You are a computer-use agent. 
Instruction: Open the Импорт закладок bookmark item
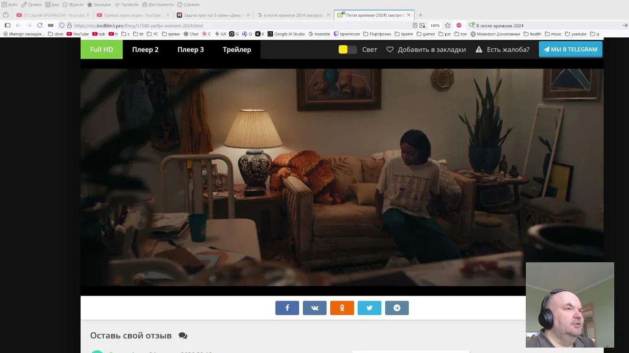(24, 34)
